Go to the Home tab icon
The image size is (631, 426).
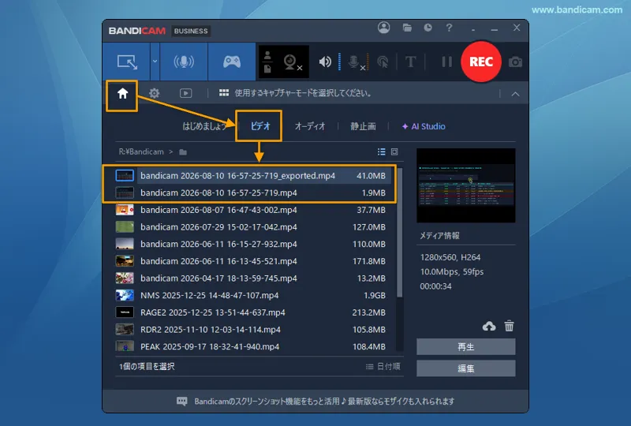point(122,94)
